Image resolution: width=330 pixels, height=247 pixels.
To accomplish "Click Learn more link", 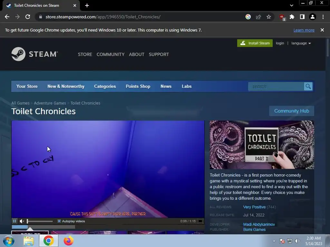I will [304, 30].
